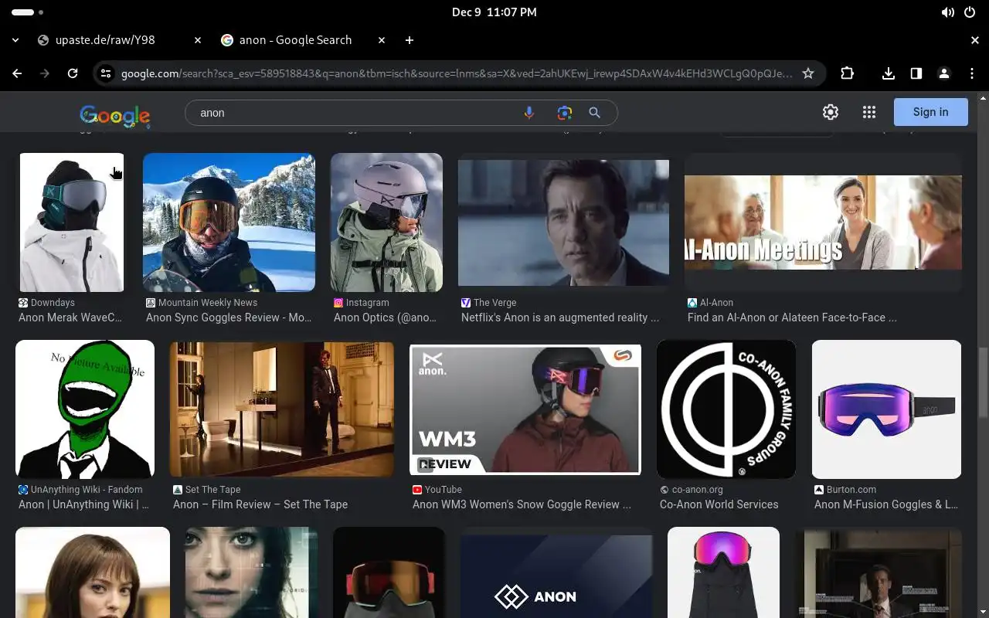This screenshot has width=989, height=618.
Task: Click the site information icon in address bar
Action: [x=107, y=73]
